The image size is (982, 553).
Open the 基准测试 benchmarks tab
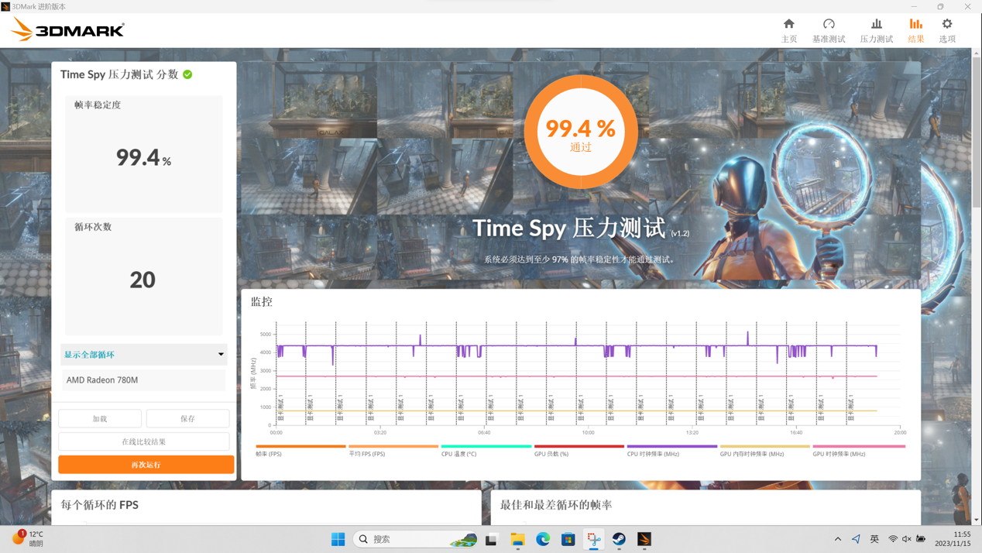click(829, 30)
